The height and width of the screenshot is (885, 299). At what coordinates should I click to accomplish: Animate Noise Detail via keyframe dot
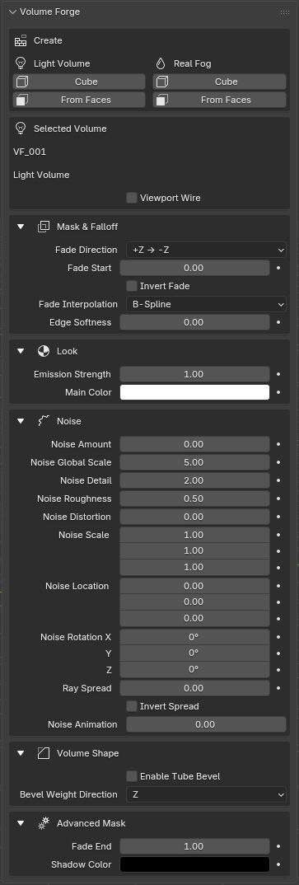tap(278, 480)
